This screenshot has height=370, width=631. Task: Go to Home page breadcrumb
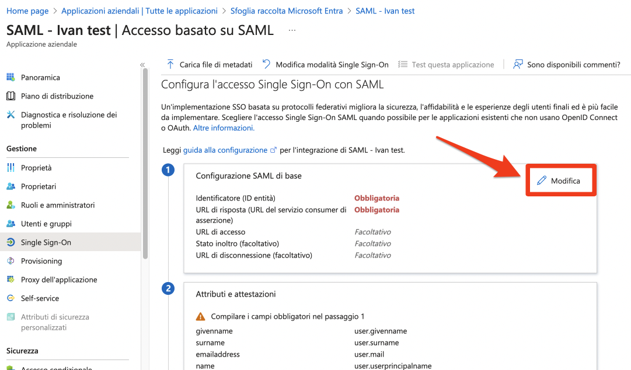(x=27, y=11)
